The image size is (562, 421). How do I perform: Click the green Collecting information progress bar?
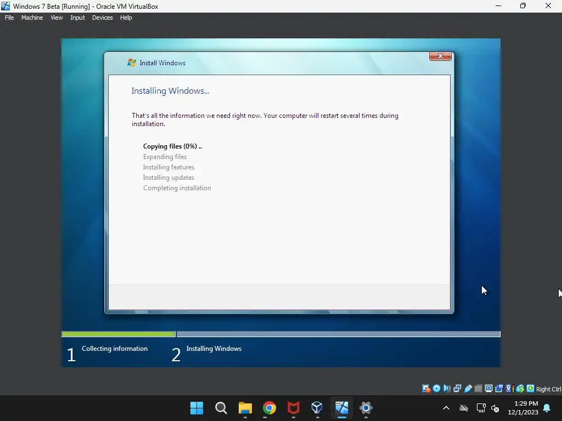(x=119, y=334)
